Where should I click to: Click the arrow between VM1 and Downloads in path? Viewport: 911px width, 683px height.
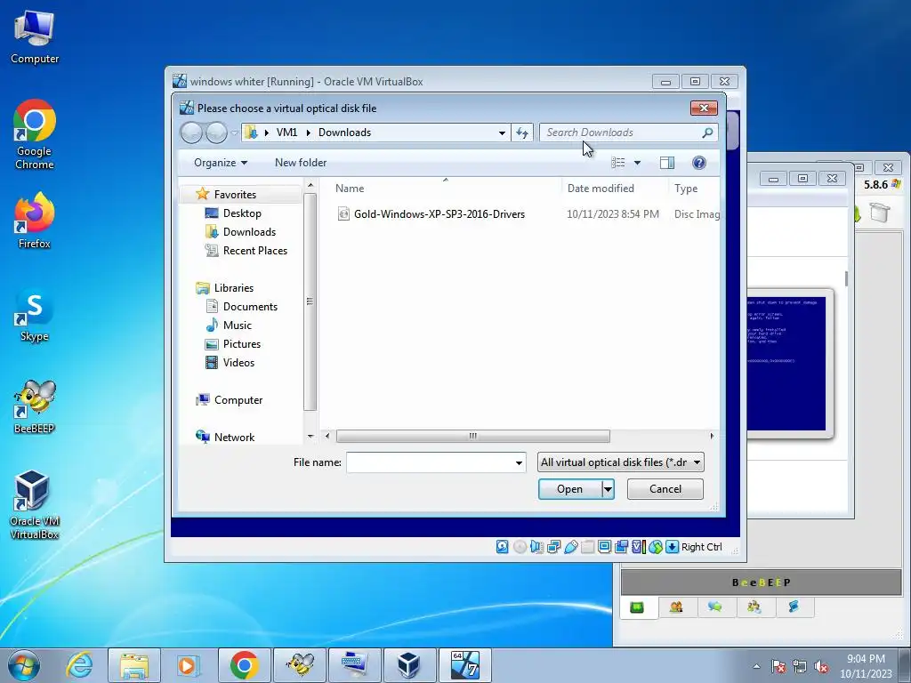(x=308, y=133)
